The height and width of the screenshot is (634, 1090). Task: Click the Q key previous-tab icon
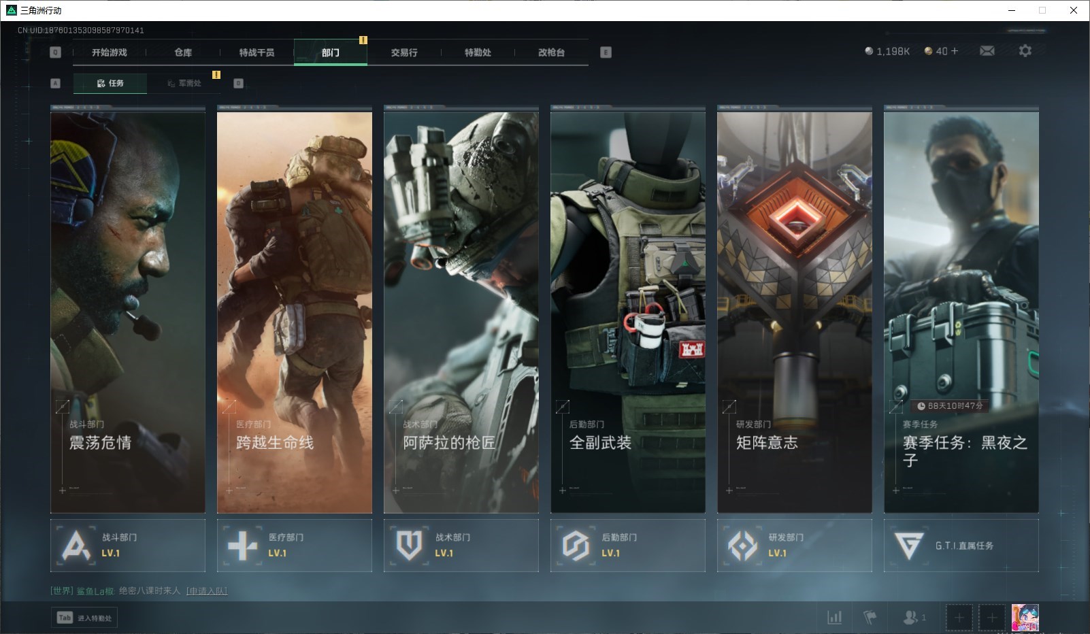tap(56, 52)
